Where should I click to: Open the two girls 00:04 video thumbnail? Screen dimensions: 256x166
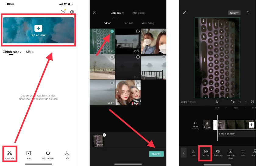point(128,93)
